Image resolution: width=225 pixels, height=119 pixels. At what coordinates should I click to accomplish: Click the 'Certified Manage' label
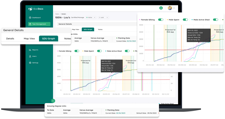click(78, 17)
